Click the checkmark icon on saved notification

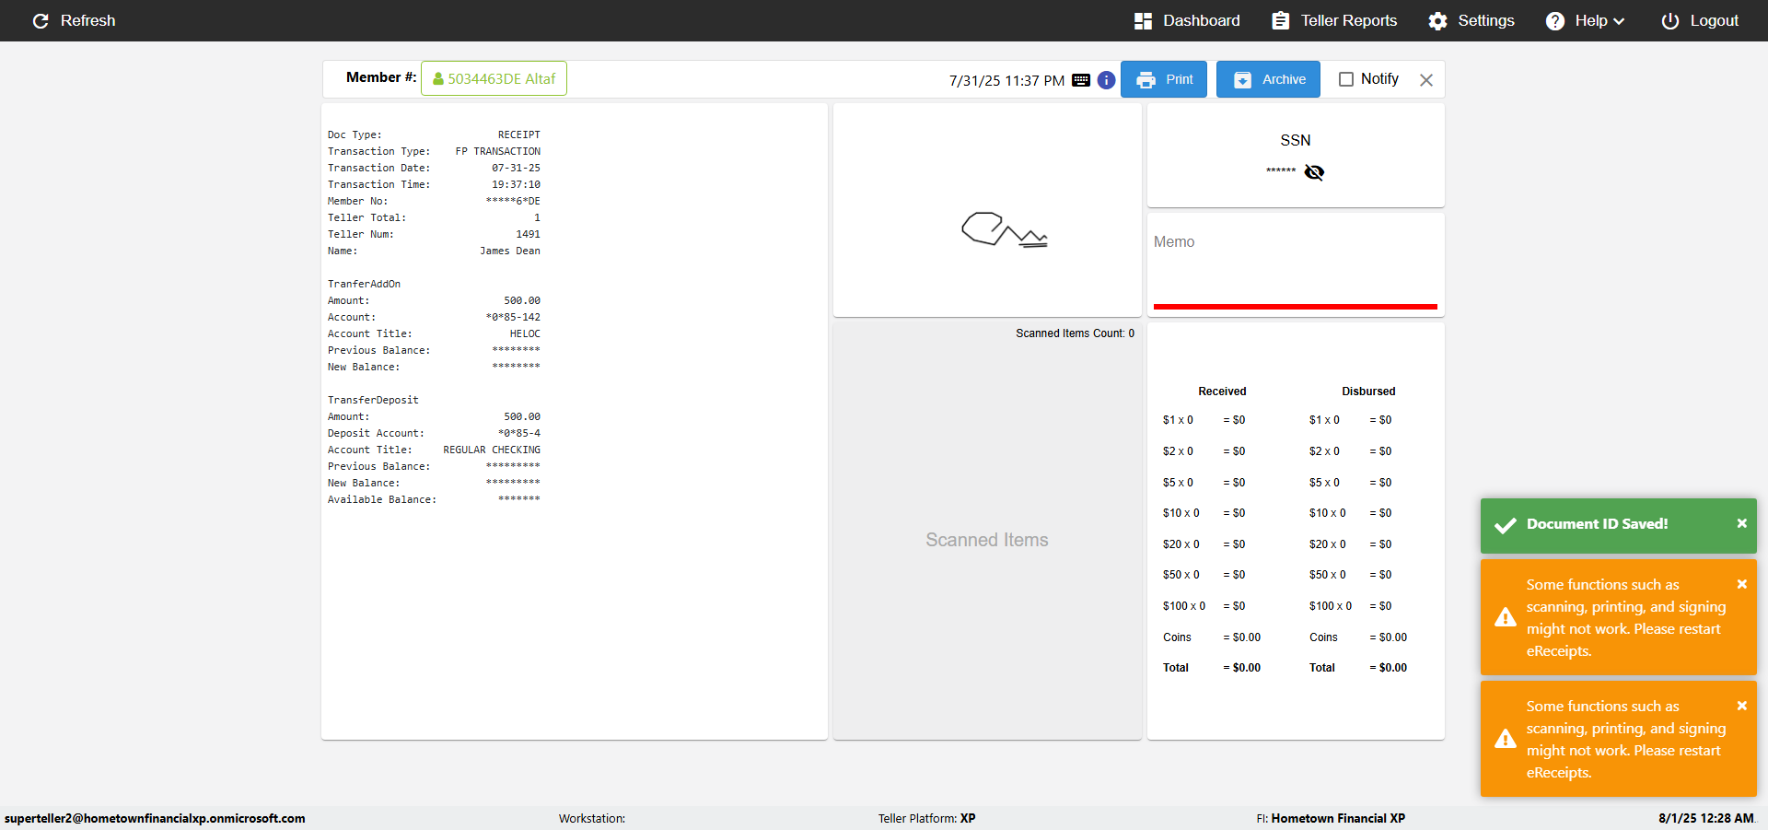coord(1506,525)
